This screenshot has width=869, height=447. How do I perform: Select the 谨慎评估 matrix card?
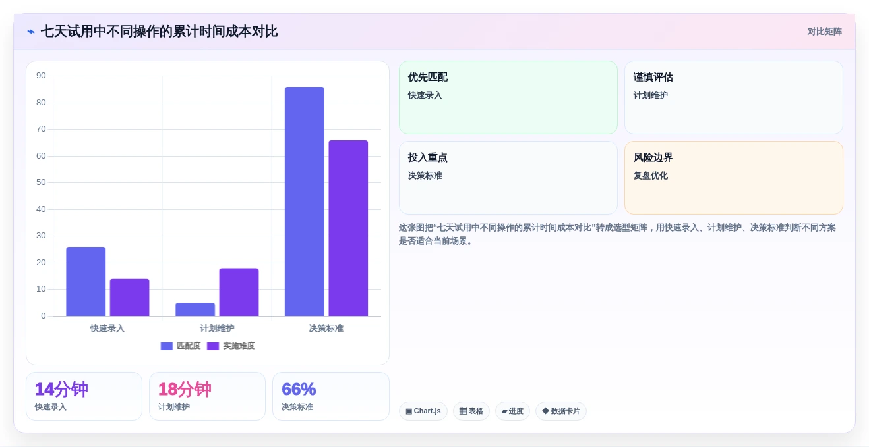(x=734, y=97)
